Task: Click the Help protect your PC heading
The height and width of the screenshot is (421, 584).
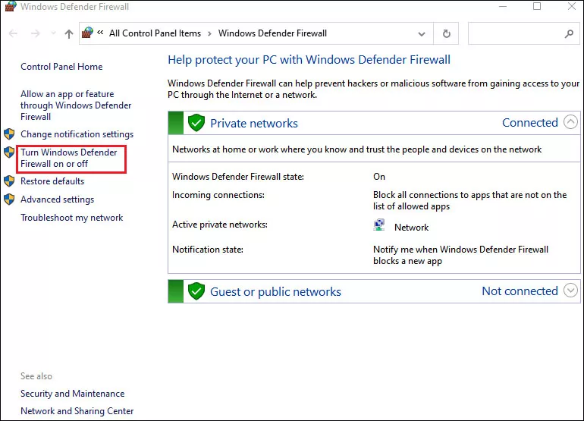Action: point(309,60)
